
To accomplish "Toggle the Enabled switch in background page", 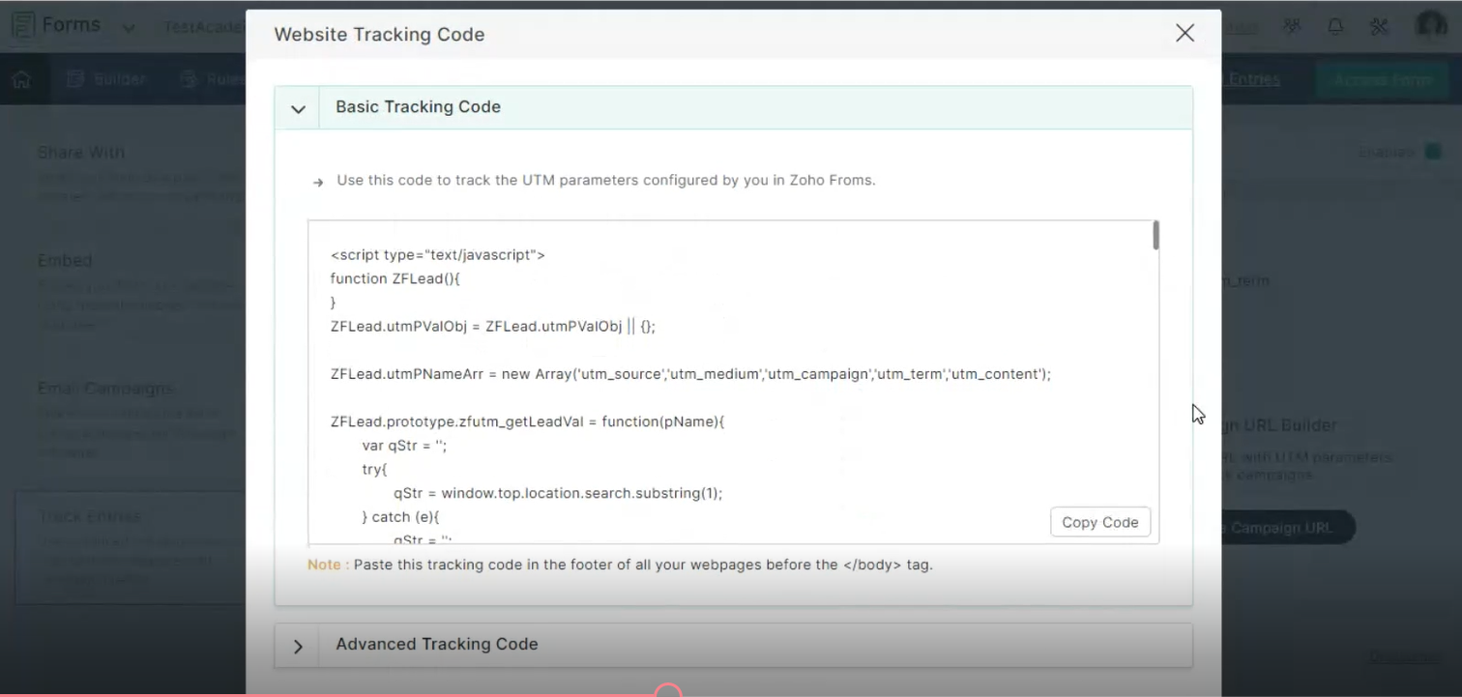I will click(x=1433, y=152).
